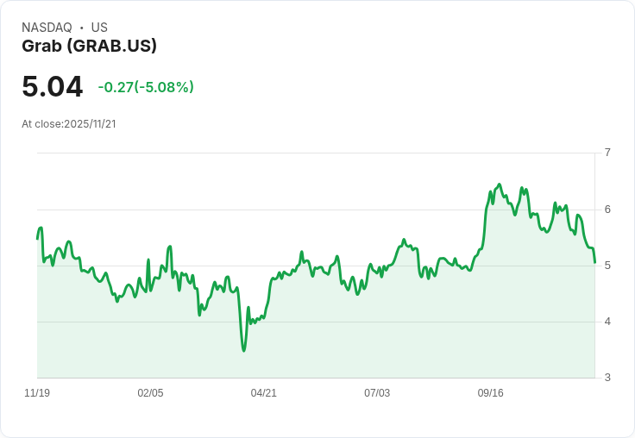Select the US market label
The height and width of the screenshot is (438, 635).
click(x=99, y=28)
